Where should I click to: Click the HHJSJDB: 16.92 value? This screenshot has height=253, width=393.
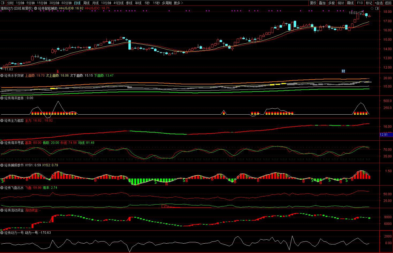click(71, 8)
